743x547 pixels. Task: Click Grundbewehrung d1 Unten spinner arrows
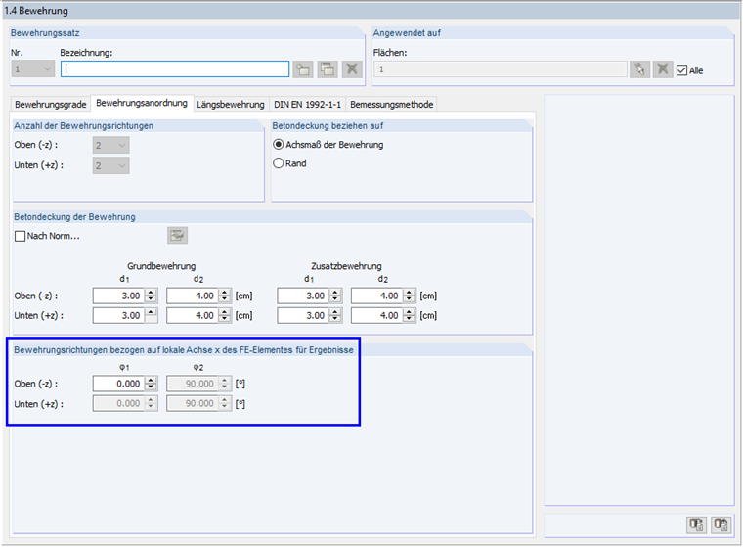(x=151, y=315)
